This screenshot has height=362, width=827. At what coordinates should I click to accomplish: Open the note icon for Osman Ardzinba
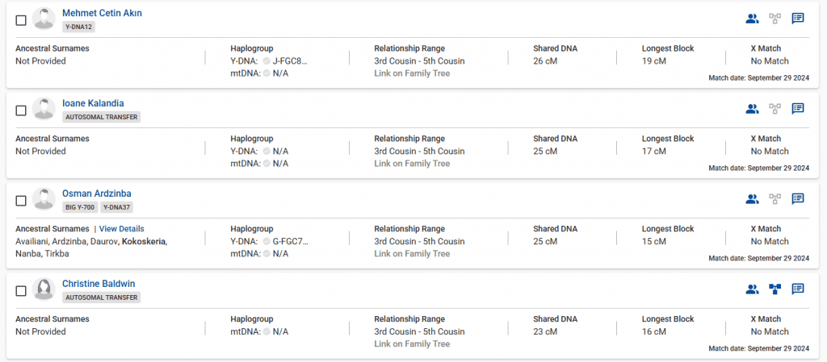[x=797, y=199]
